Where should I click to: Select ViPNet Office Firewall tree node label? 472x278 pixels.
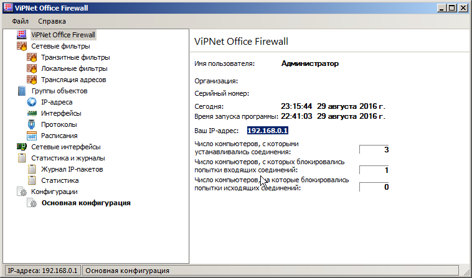pos(64,35)
